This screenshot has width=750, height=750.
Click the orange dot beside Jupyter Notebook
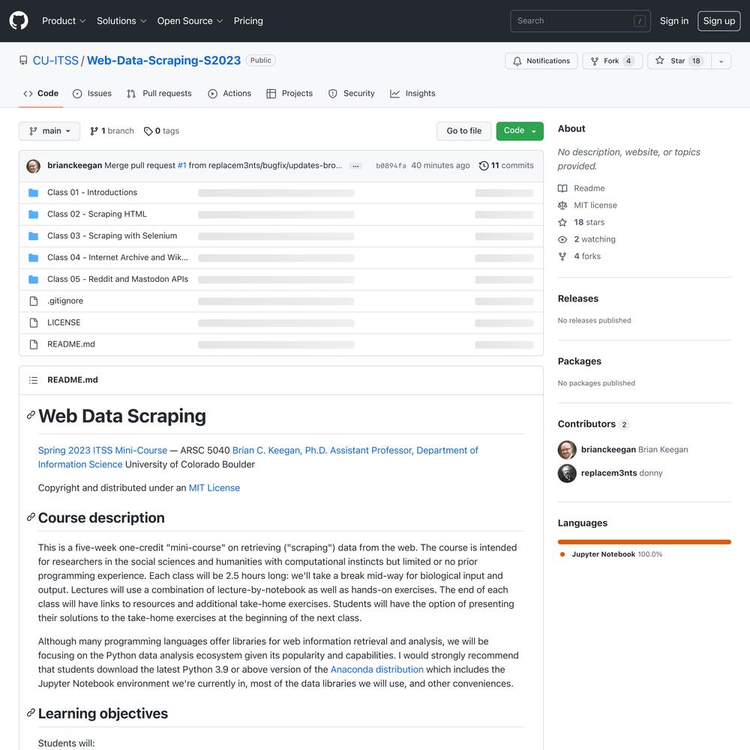pyautogui.click(x=562, y=554)
